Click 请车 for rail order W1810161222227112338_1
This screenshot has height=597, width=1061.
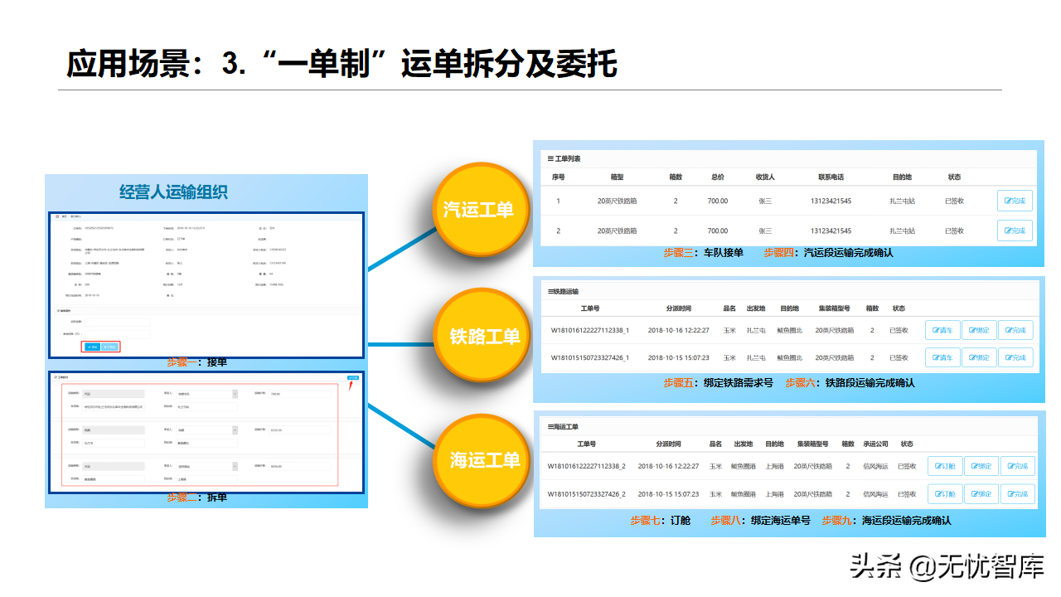point(942,330)
